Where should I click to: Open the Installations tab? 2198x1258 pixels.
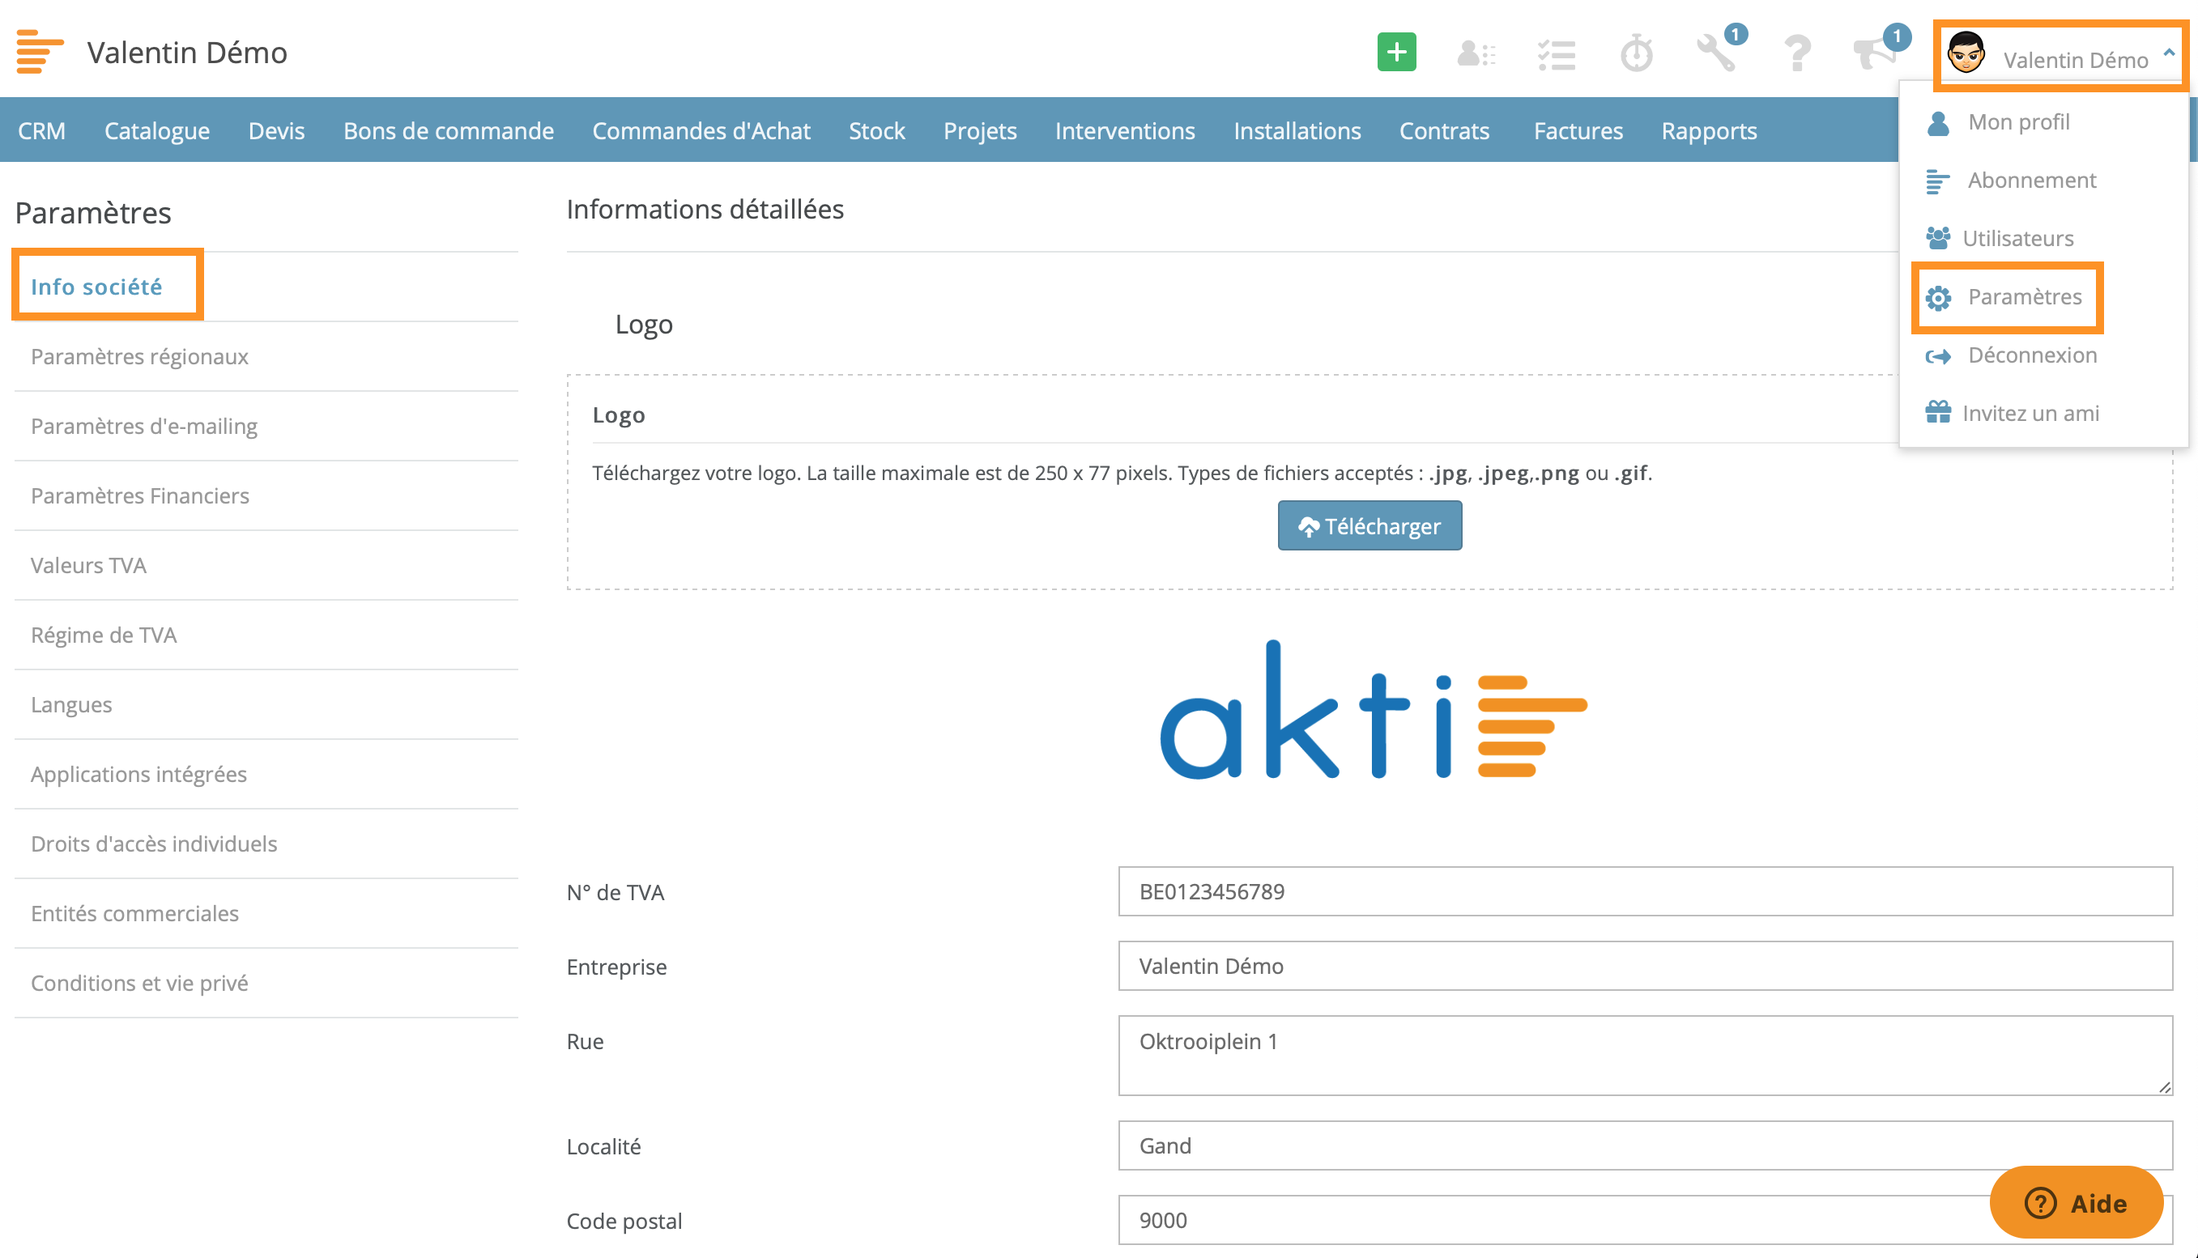[1297, 130]
